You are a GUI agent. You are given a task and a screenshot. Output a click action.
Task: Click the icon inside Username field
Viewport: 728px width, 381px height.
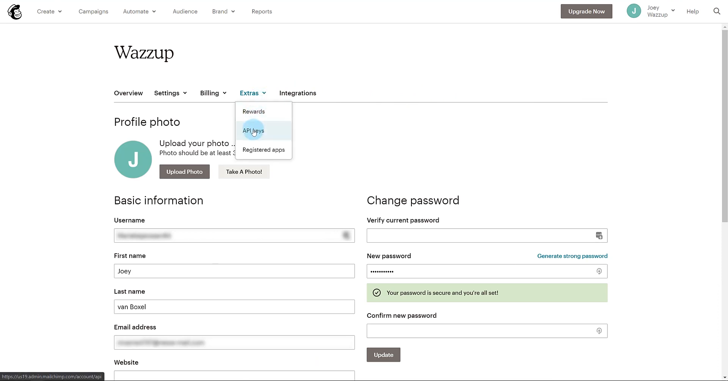pyautogui.click(x=346, y=236)
